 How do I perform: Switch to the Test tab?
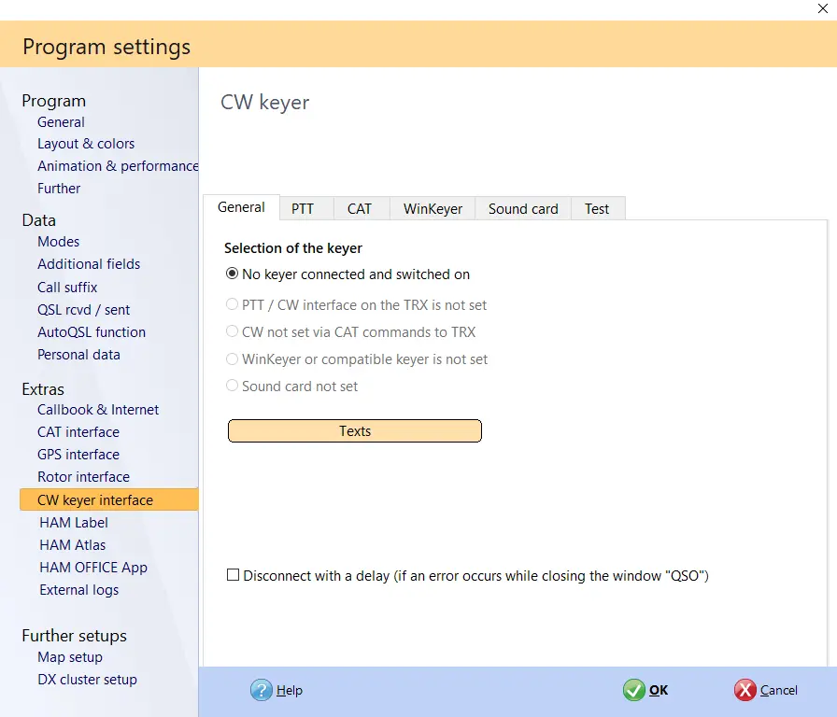[597, 208]
